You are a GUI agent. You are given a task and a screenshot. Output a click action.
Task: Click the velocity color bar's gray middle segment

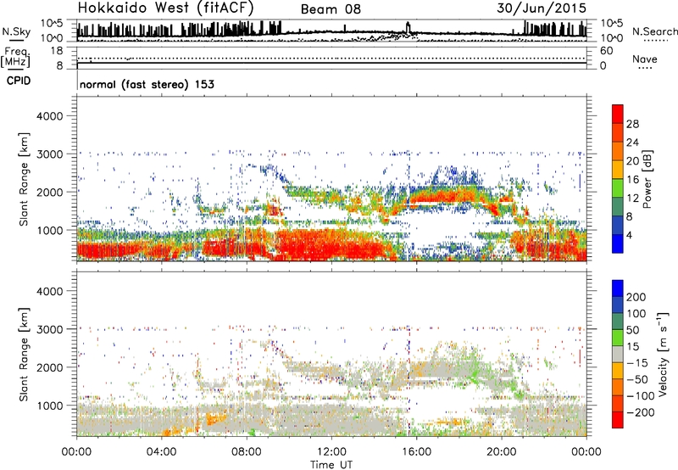point(618,354)
